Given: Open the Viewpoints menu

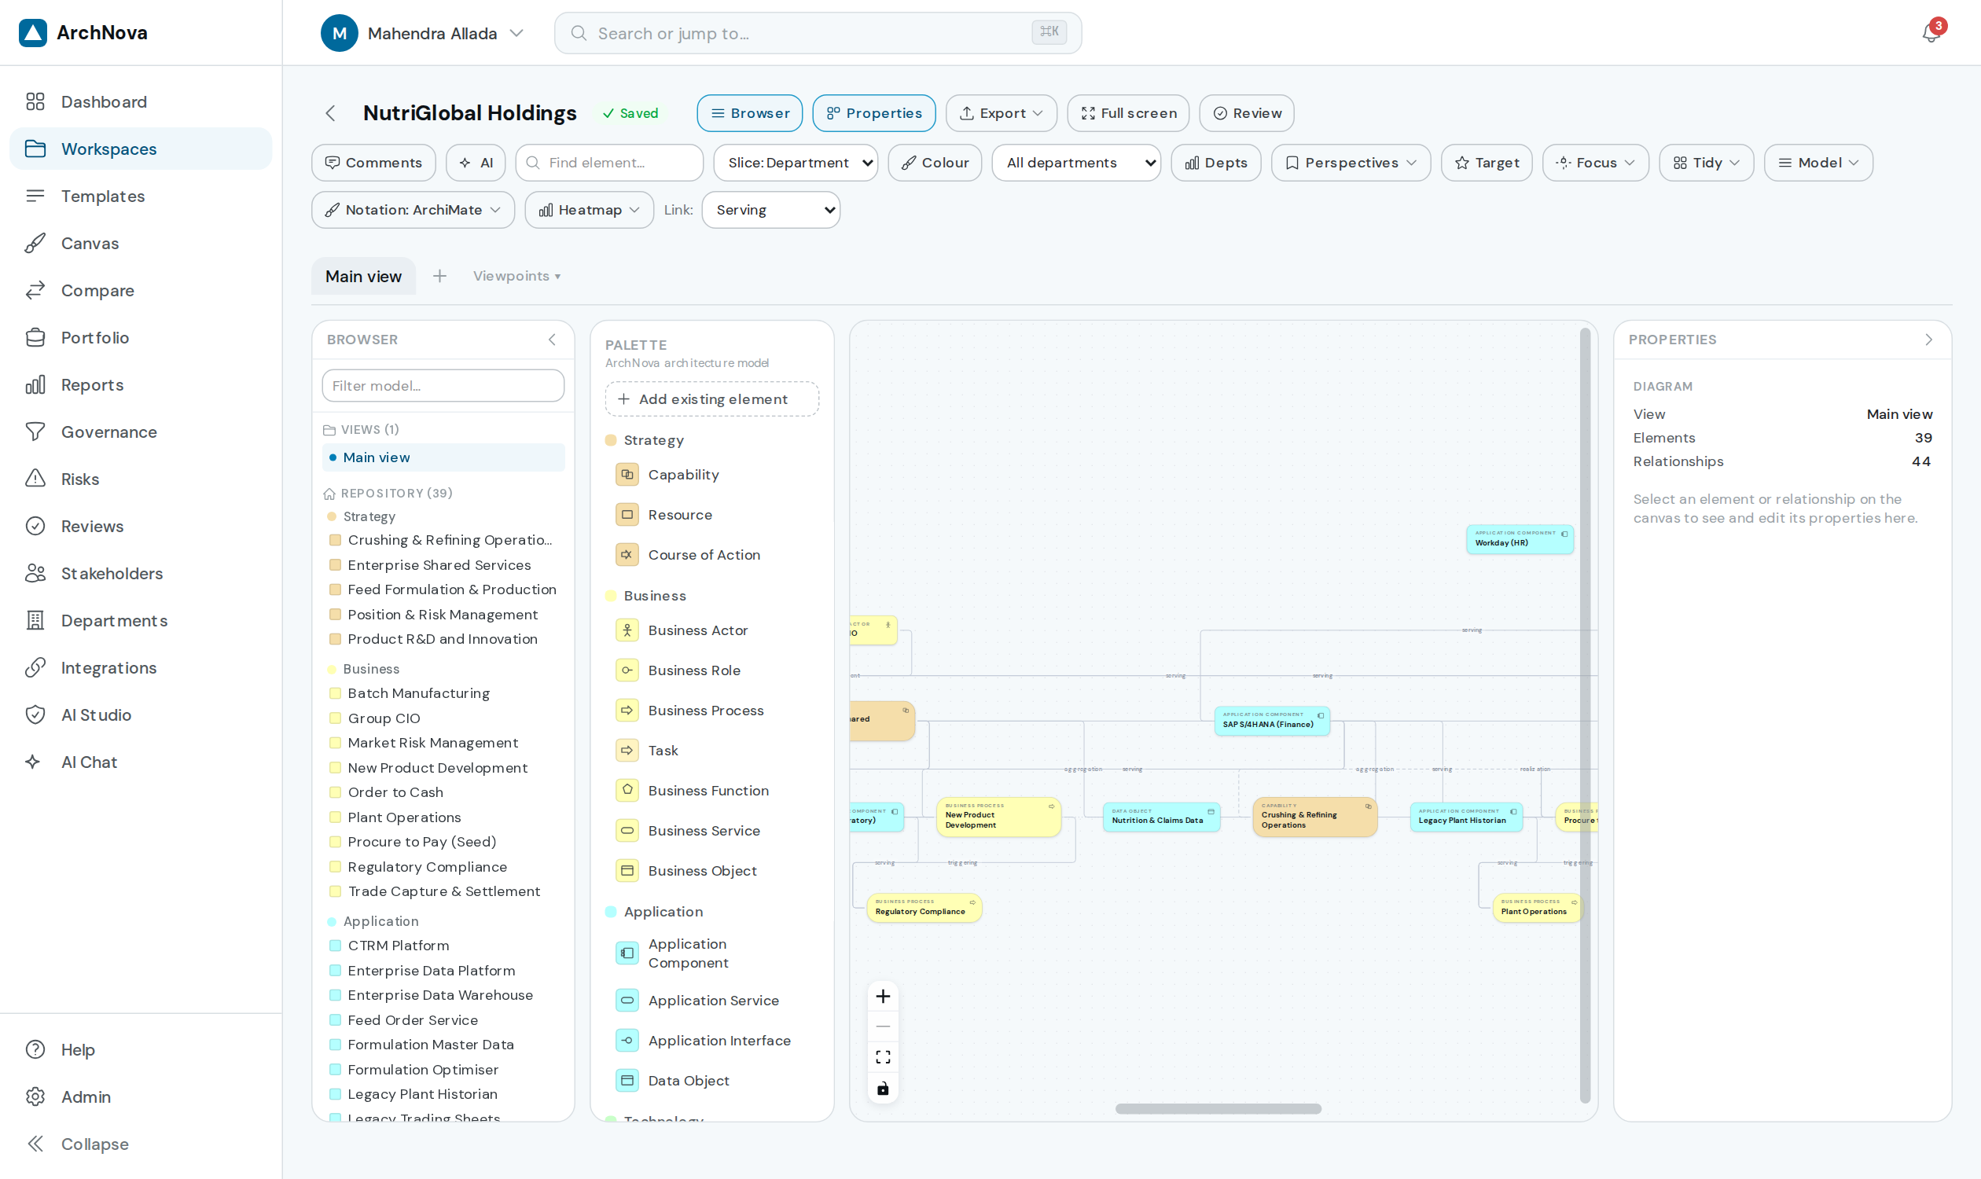Looking at the screenshot, I should pyautogui.click(x=516, y=276).
